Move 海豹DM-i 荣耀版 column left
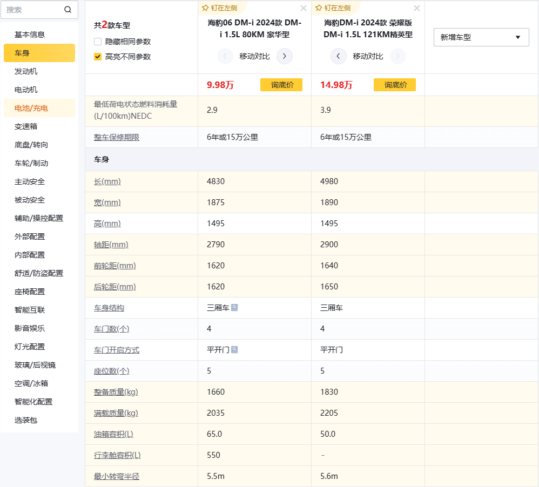This screenshot has height=487, width=539. coord(338,56)
